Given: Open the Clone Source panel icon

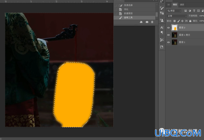Looking at the screenshot, I should pos(162,20).
